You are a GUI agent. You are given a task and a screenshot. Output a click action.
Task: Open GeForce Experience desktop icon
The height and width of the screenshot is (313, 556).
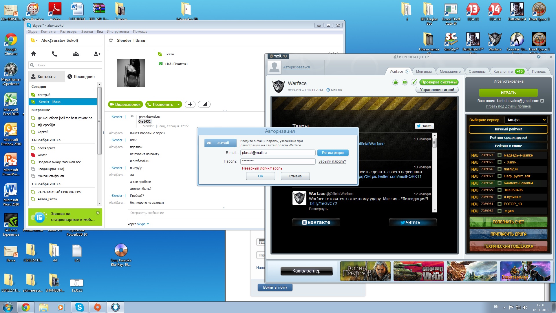[11, 225]
